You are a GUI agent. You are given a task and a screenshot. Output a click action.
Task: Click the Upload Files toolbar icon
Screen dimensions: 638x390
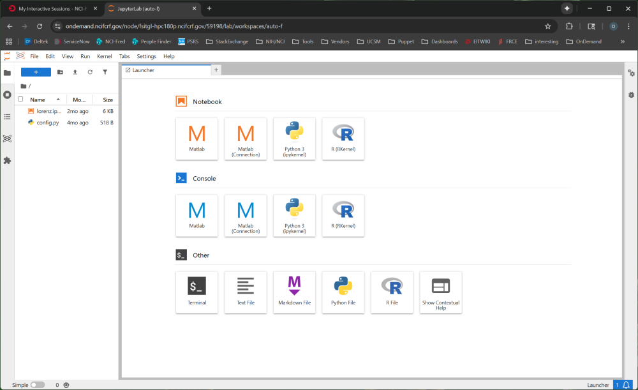coord(75,72)
